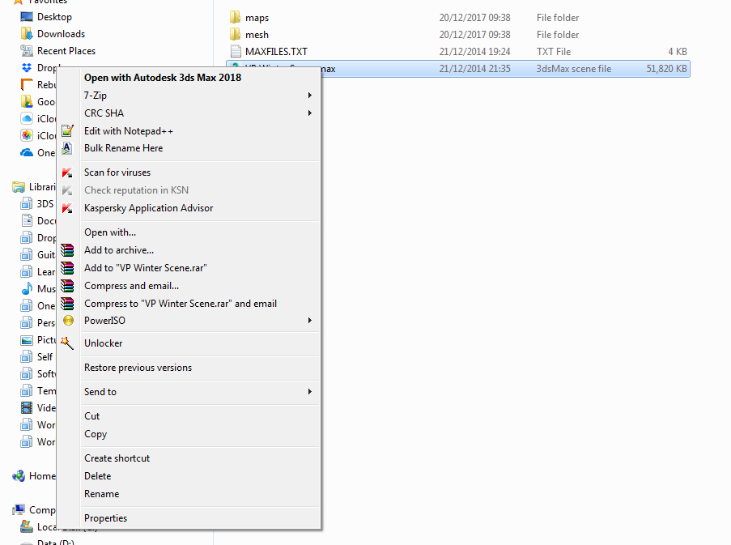Click the Unlocker wand icon

click(67, 343)
